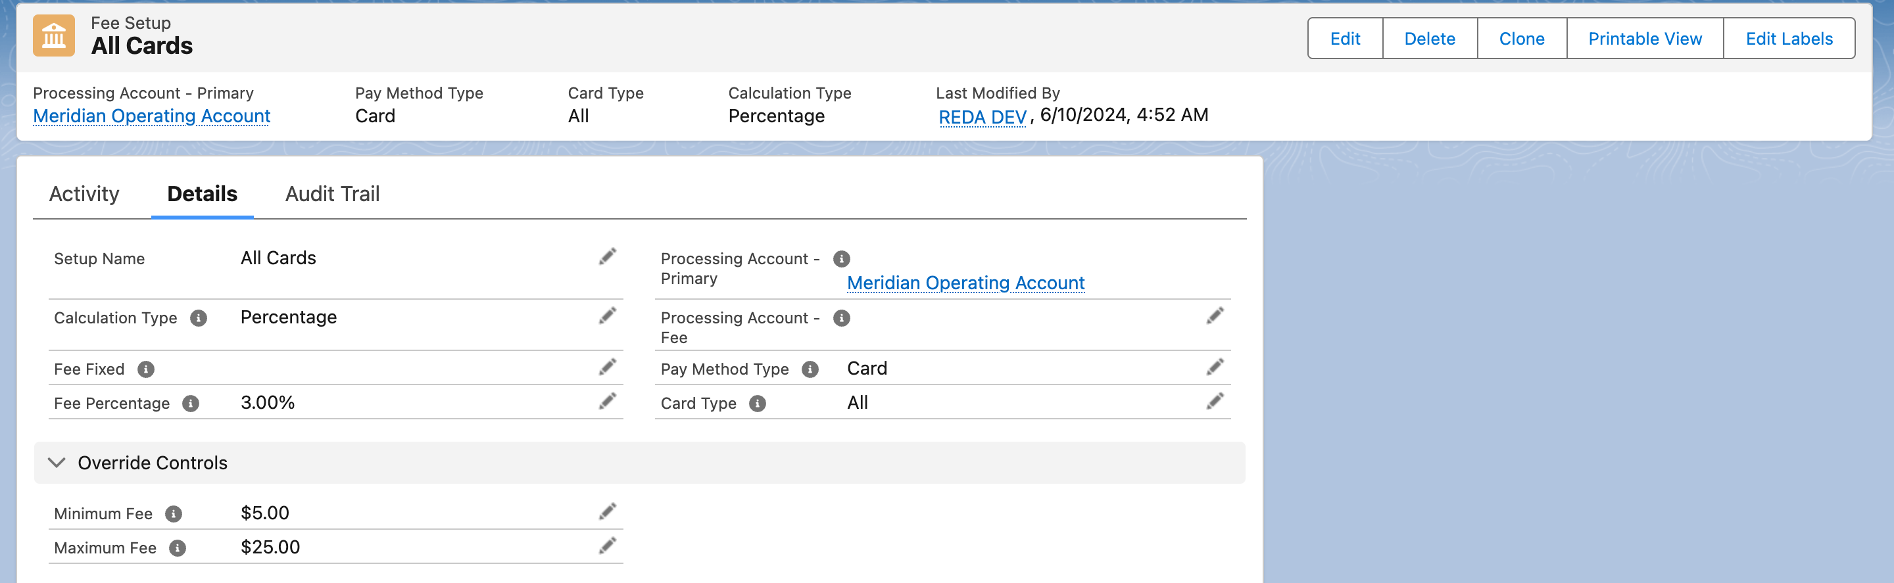Show Maximum Fee info icon

[178, 548]
